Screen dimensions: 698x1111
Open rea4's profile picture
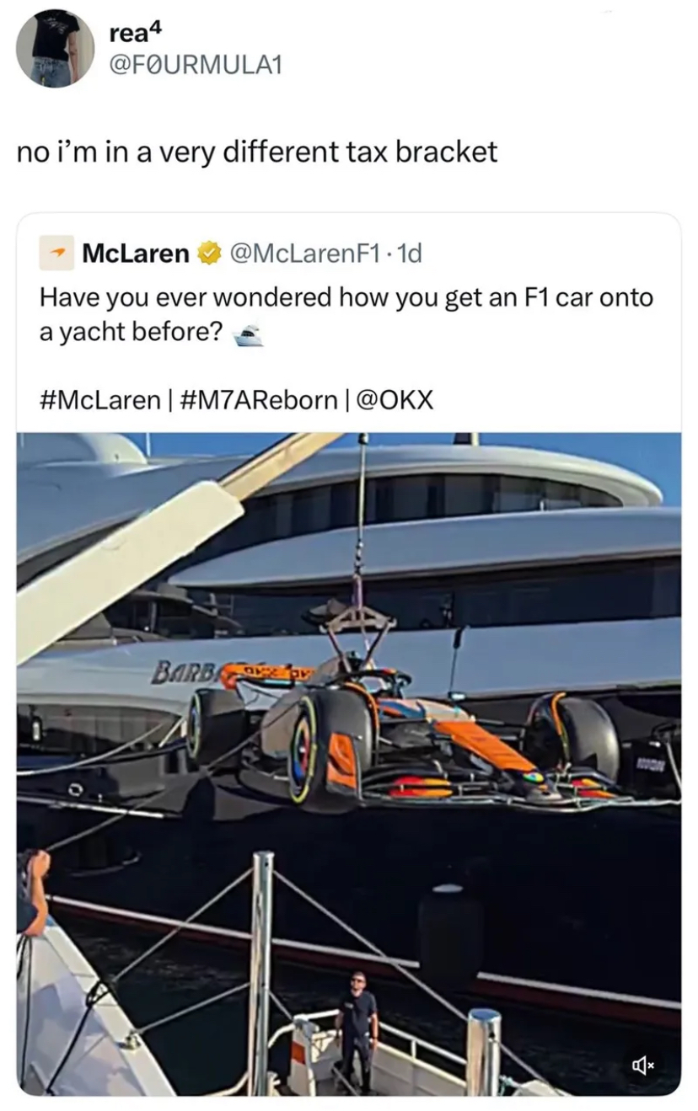point(56,48)
